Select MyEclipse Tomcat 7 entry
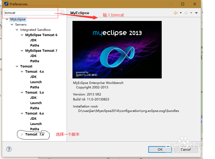Viewport: 215px width, 159px height. 41,51
